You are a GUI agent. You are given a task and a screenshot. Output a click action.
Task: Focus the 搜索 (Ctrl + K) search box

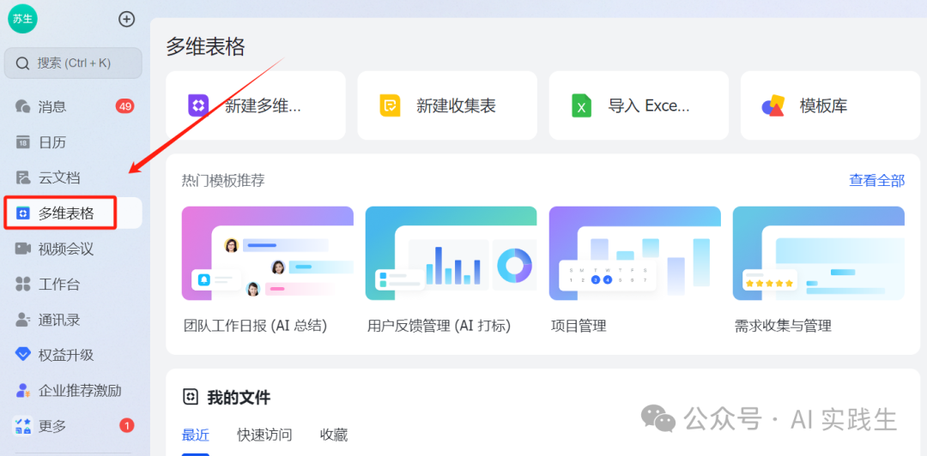[73, 63]
